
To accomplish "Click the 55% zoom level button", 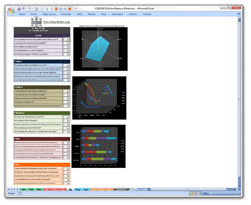I will pyautogui.click(x=206, y=193).
